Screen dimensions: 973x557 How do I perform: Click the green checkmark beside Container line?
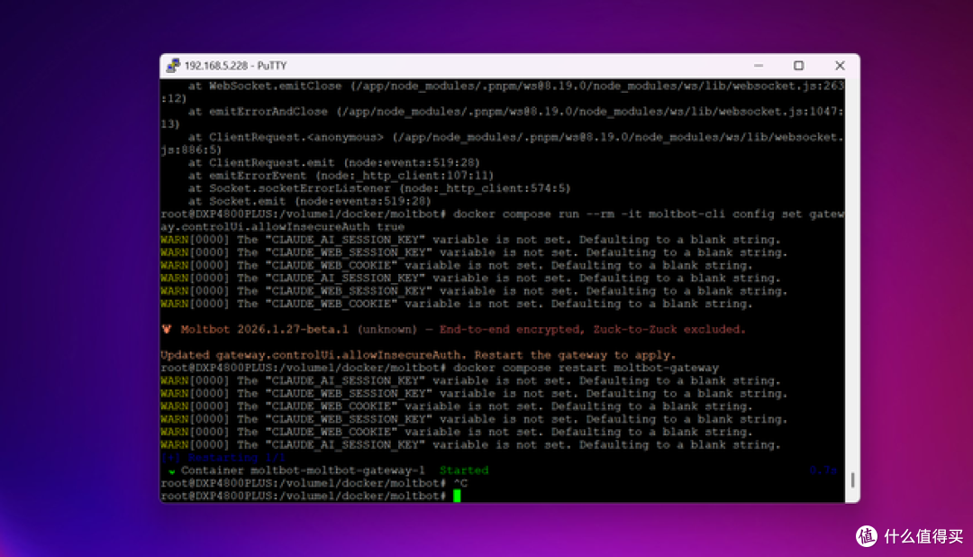pyautogui.click(x=172, y=470)
